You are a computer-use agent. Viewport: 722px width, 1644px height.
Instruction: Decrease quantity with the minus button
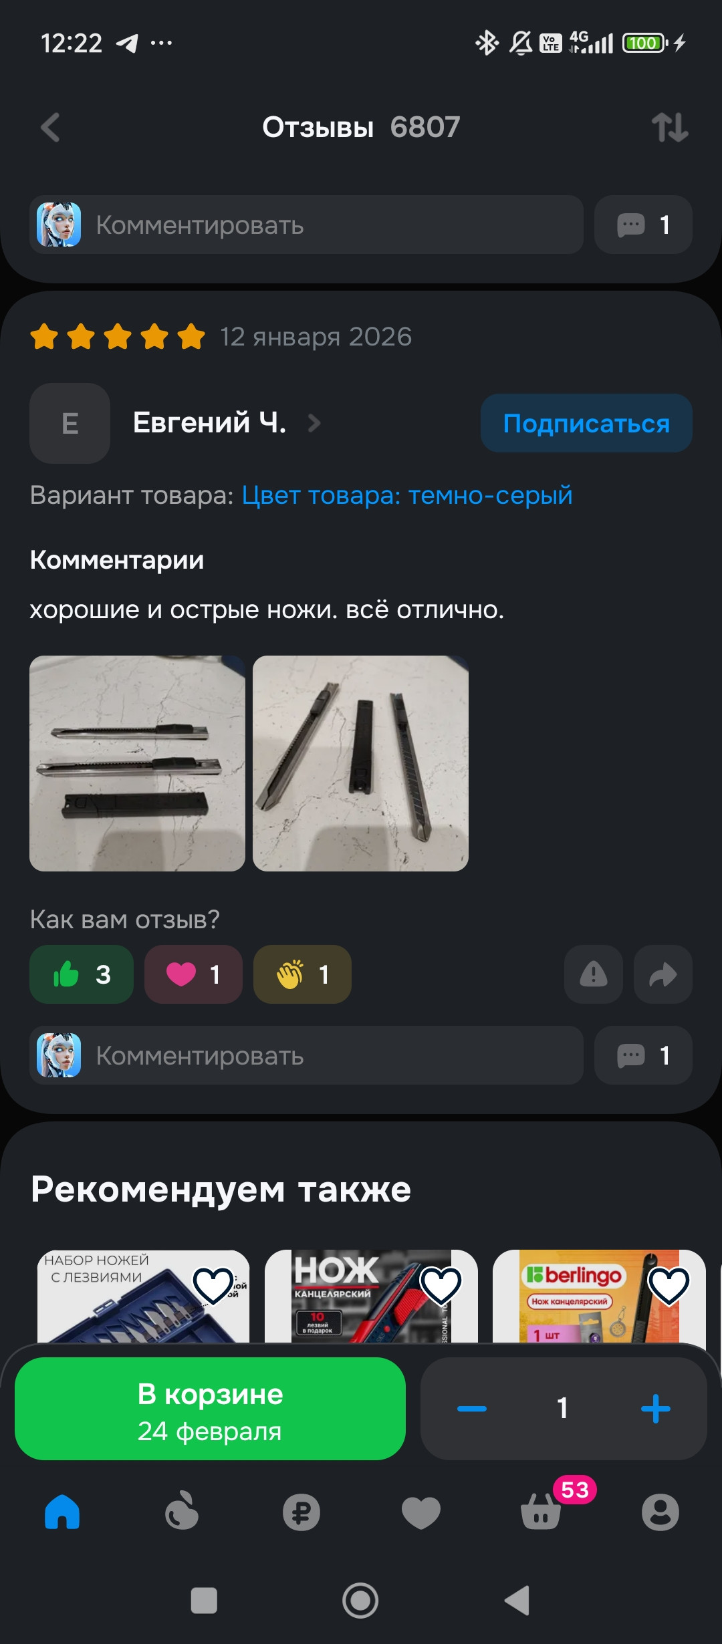tap(471, 1408)
